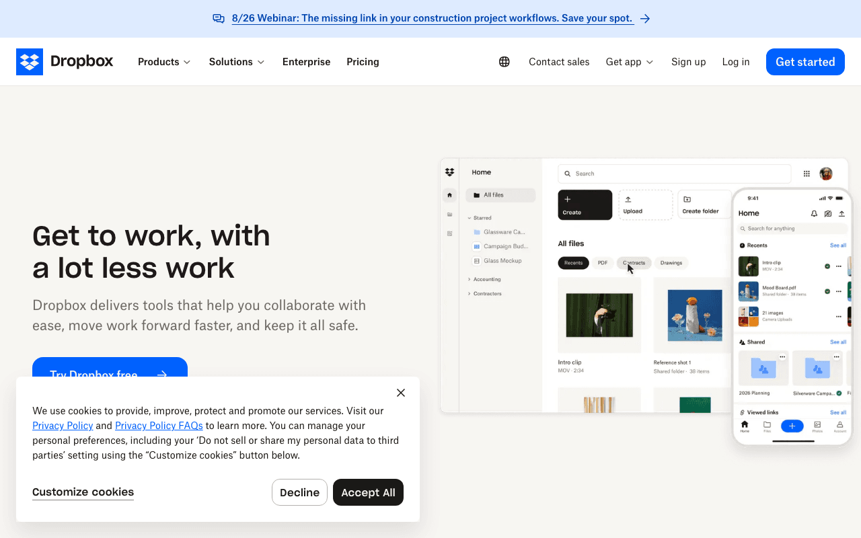The width and height of the screenshot is (861, 538).
Task: Click the Intro clip thumbnail in All files
Action: coord(599,315)
